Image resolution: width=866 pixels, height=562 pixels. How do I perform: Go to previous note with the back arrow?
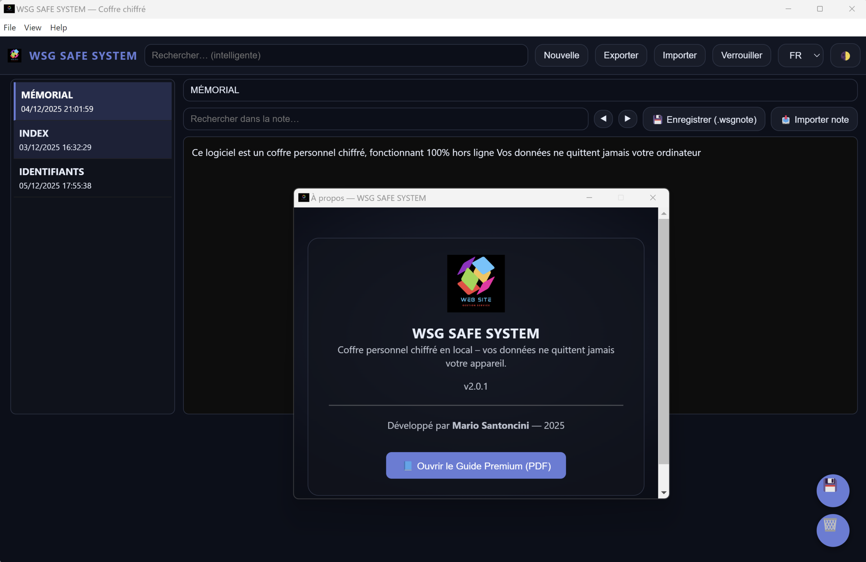coord(603,119)
